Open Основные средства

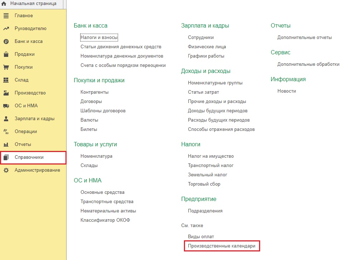coord(102,192)
